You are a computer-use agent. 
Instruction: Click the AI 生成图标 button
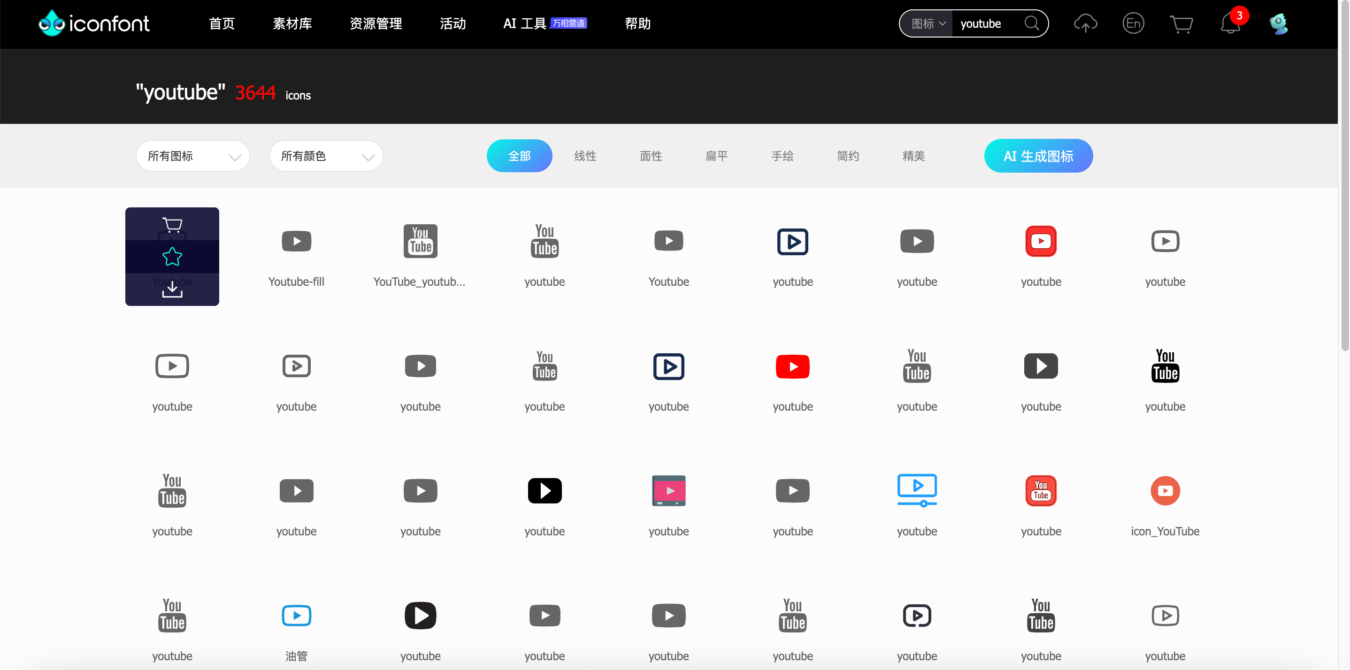pyautogui.click(x=1038, y=156)
